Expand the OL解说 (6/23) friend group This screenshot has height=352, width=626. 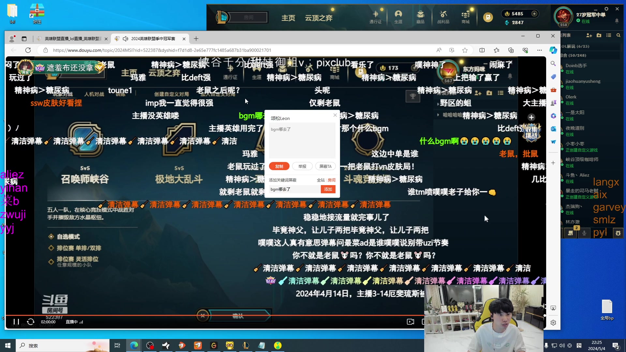click(575, 46)
